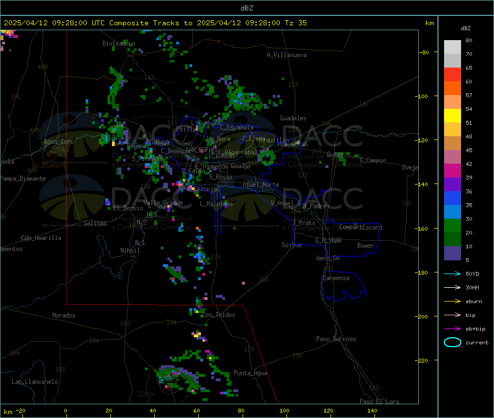Select the 'G_ALVEAR' label
Screen dimensions: 494x418
pyautogui.click(x=328, y=241)
